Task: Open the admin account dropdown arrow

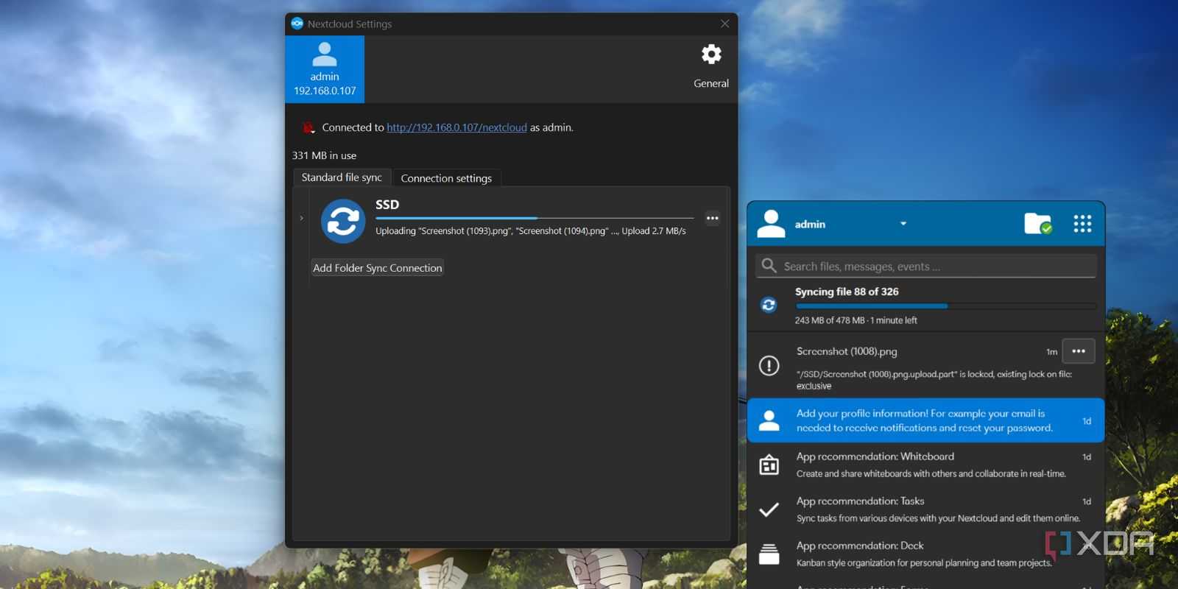Action: [903, 224]
